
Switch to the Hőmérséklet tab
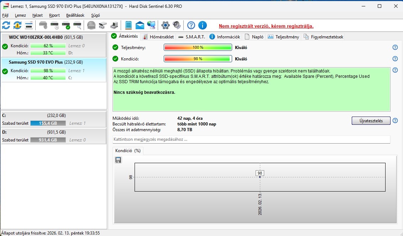(158, 37)
